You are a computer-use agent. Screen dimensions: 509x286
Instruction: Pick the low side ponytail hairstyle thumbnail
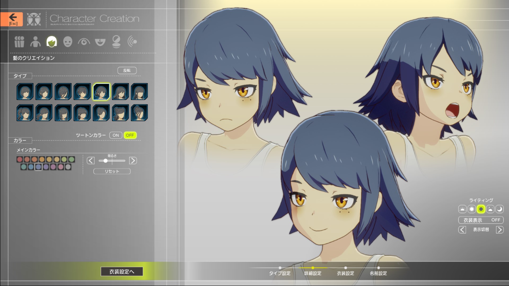pos(44,113)
